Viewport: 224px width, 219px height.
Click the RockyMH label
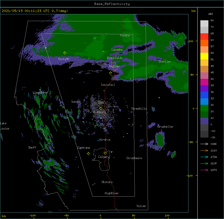64,59
